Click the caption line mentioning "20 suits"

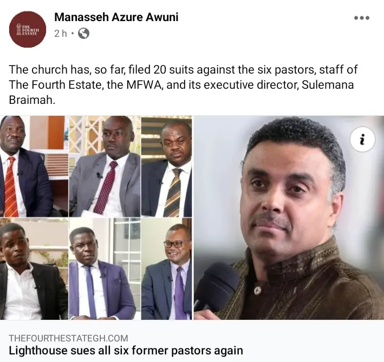(184, 70)
